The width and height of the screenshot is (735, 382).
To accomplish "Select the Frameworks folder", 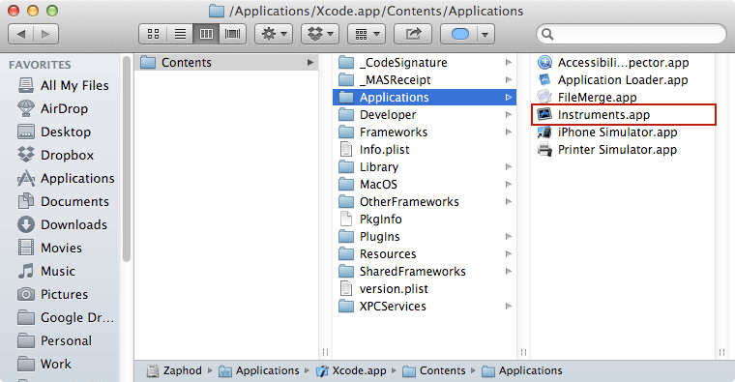I will click(425, 132).
